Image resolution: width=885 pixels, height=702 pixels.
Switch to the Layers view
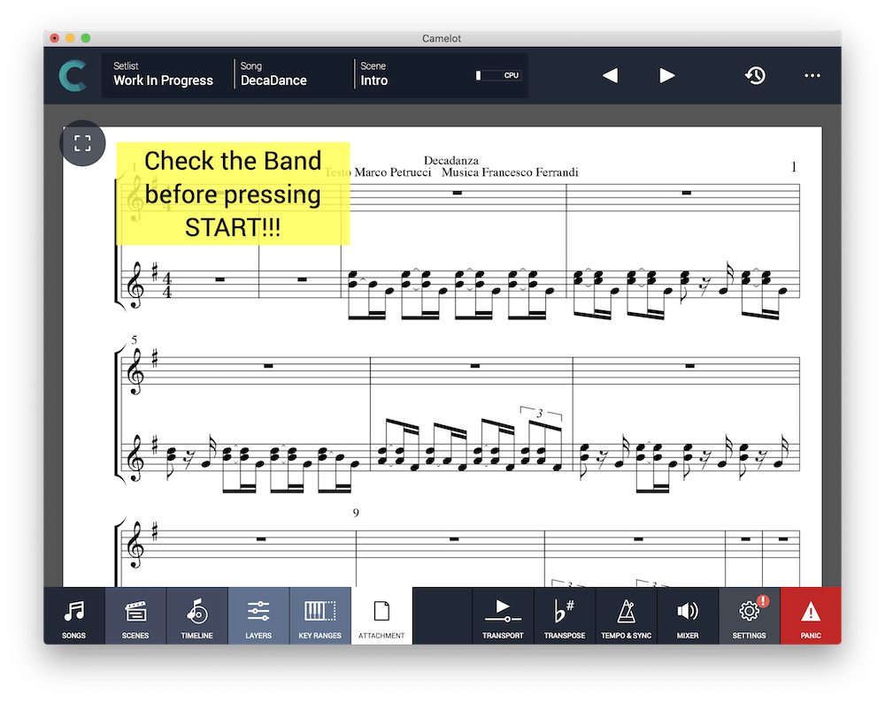[258, 615]
